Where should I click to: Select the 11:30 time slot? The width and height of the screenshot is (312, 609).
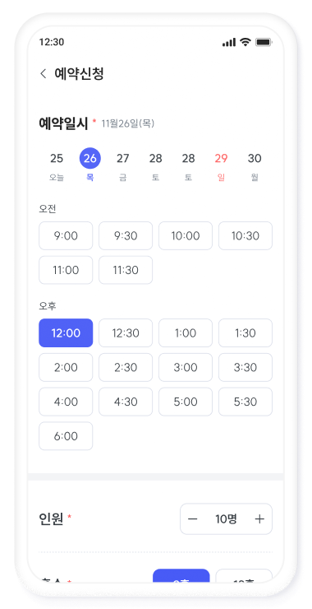[x=126, y=270]
